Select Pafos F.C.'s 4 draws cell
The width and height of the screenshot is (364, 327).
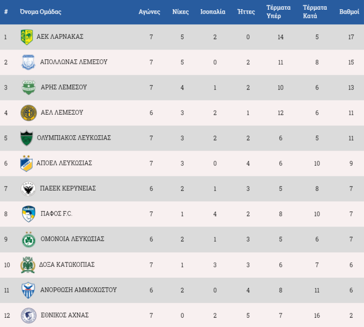click(x=215, y=214)
